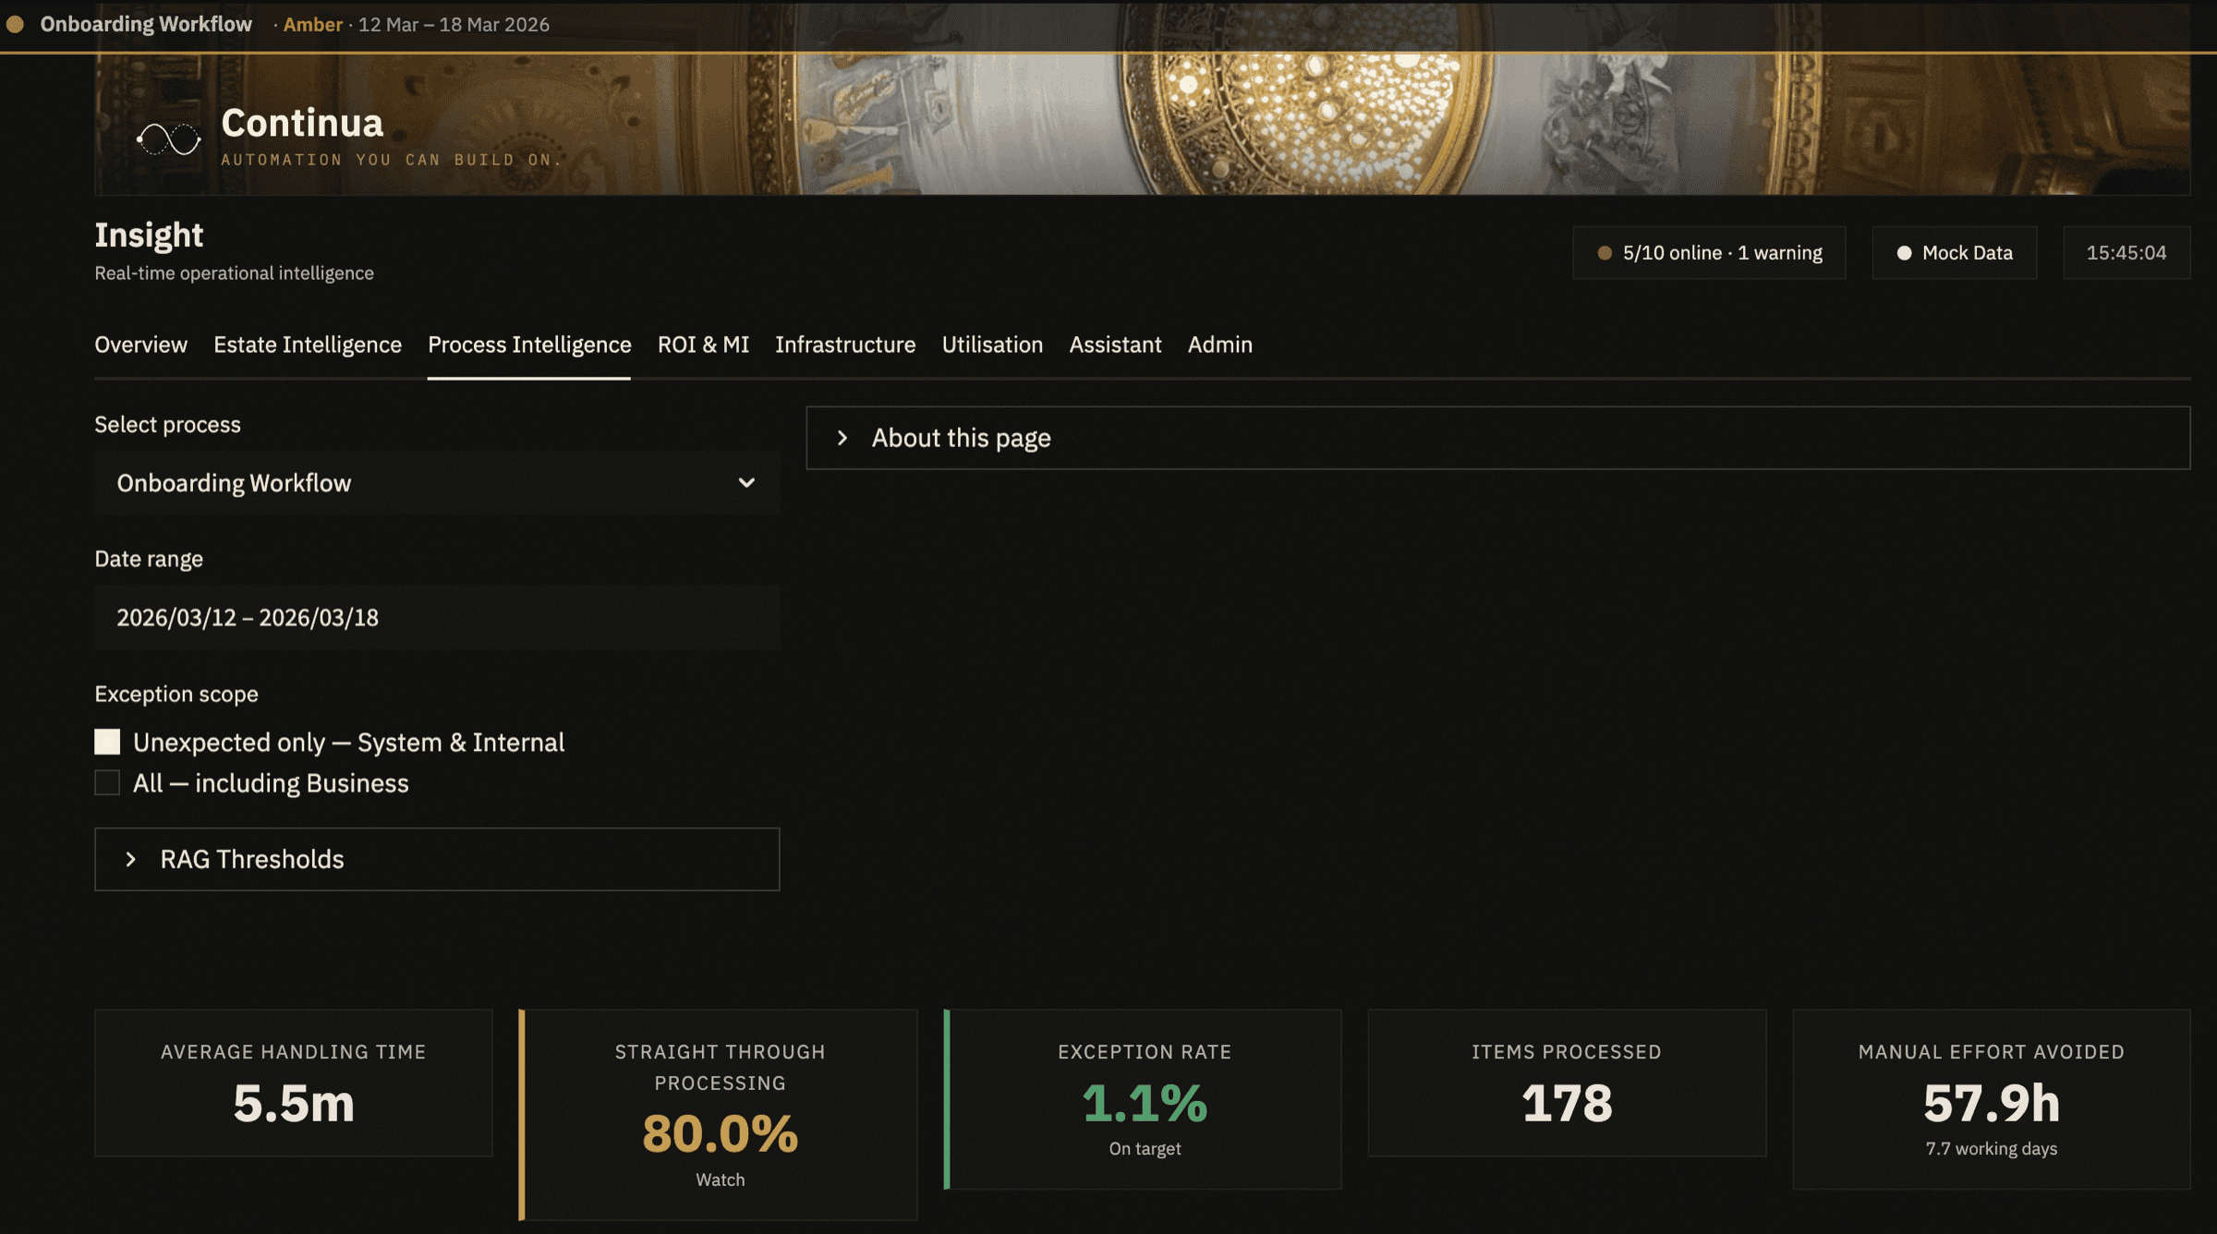Image resolution: width=2217 pixels, height=1234 pixels.
Task: Go to the Admin tab
Action: pyautogui.click(x=1219, y=345)
